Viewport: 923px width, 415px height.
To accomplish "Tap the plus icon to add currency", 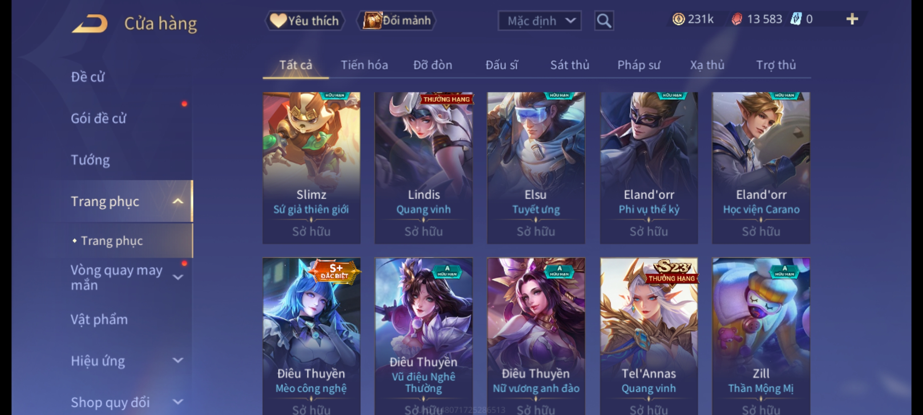I will click(x=852, y=19).
